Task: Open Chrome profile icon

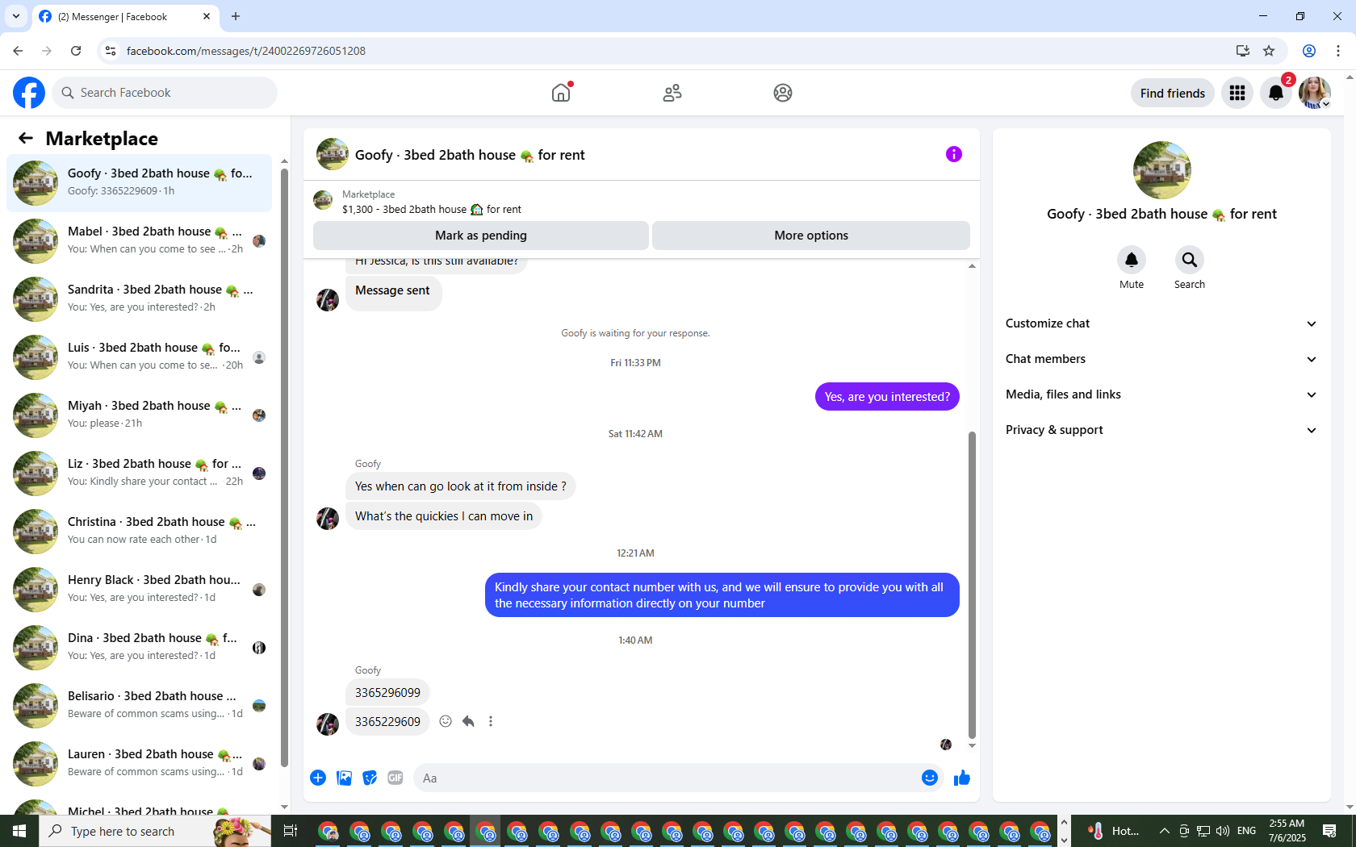Action: [1309, 51]
